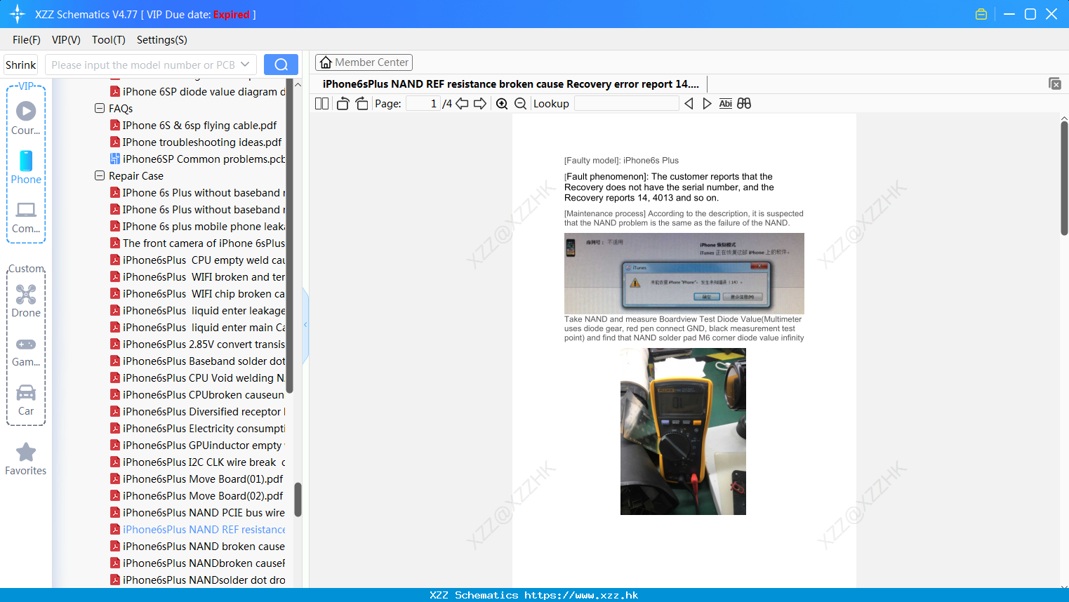
Task: Go to next page arrow
Action: (480, 104)
